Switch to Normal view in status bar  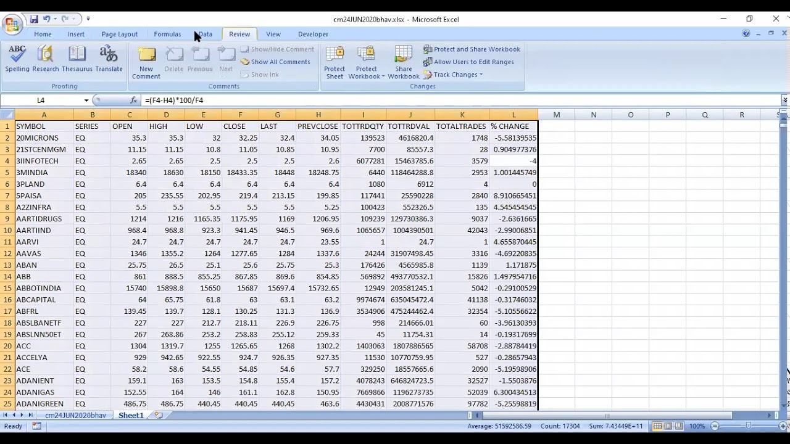click(x=658, y=426)
